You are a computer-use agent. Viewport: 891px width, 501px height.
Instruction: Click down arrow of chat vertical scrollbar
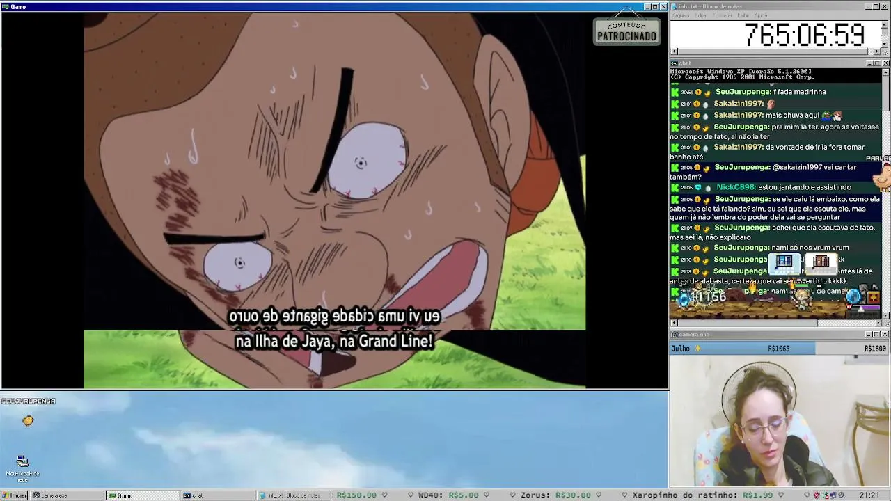click(x=886, y=315)
